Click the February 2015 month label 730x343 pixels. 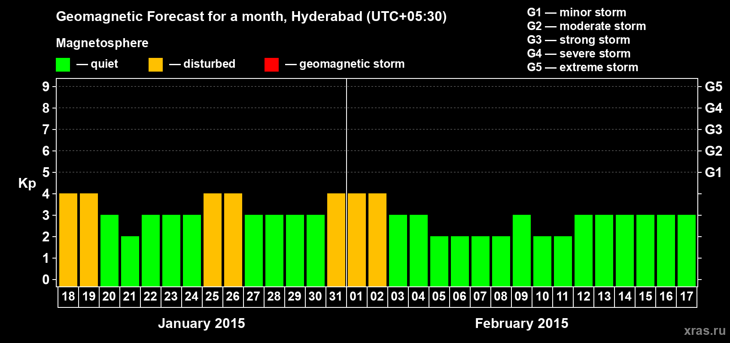[522, 323]
